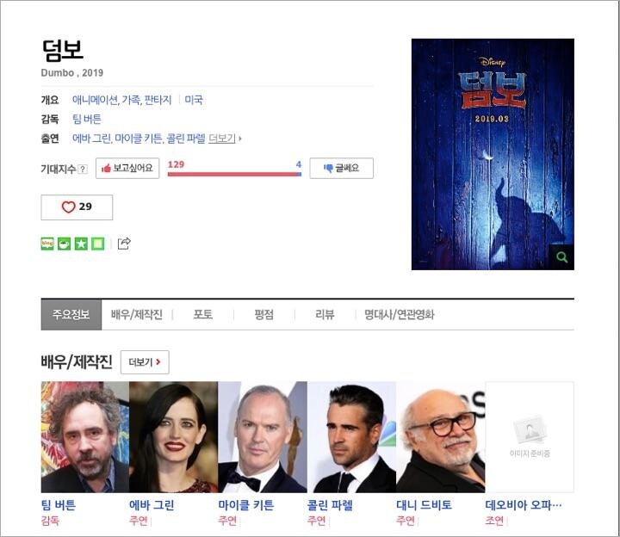
Task: Open 에바 그린's cast photo thumbnail
Action: tap(174, 437)
